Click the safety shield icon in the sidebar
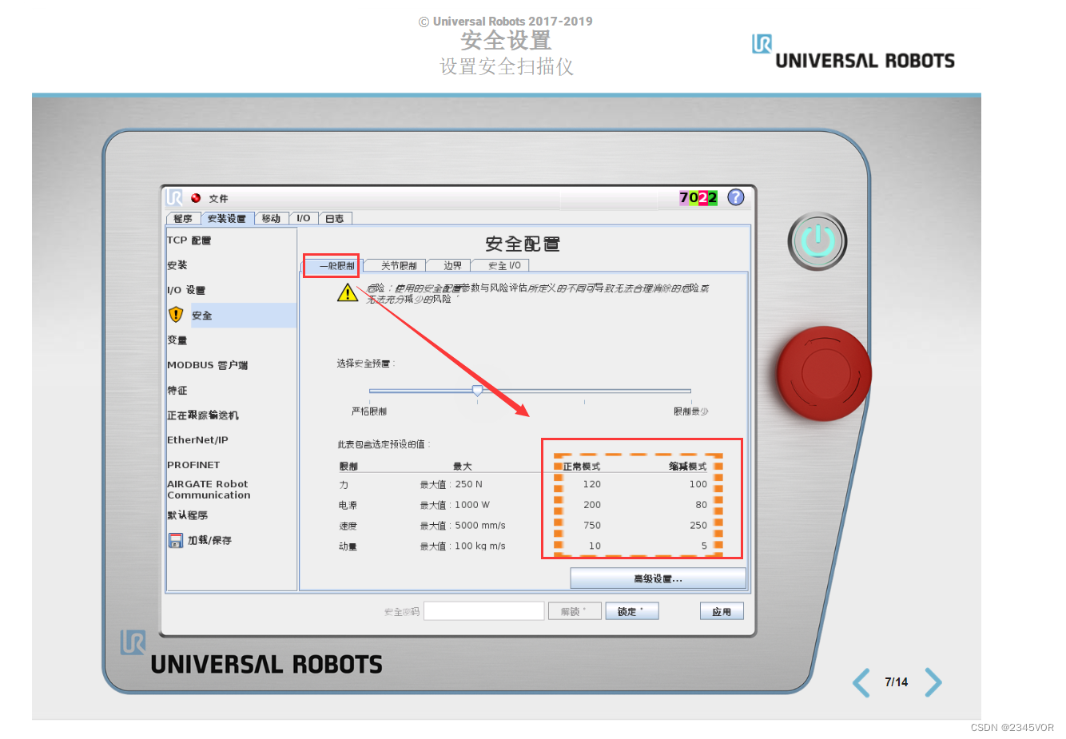Viewport: 1066px width, 739px height. click(x=177, y=315)
